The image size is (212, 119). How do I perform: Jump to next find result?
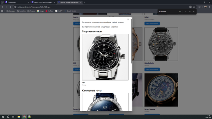190,12
